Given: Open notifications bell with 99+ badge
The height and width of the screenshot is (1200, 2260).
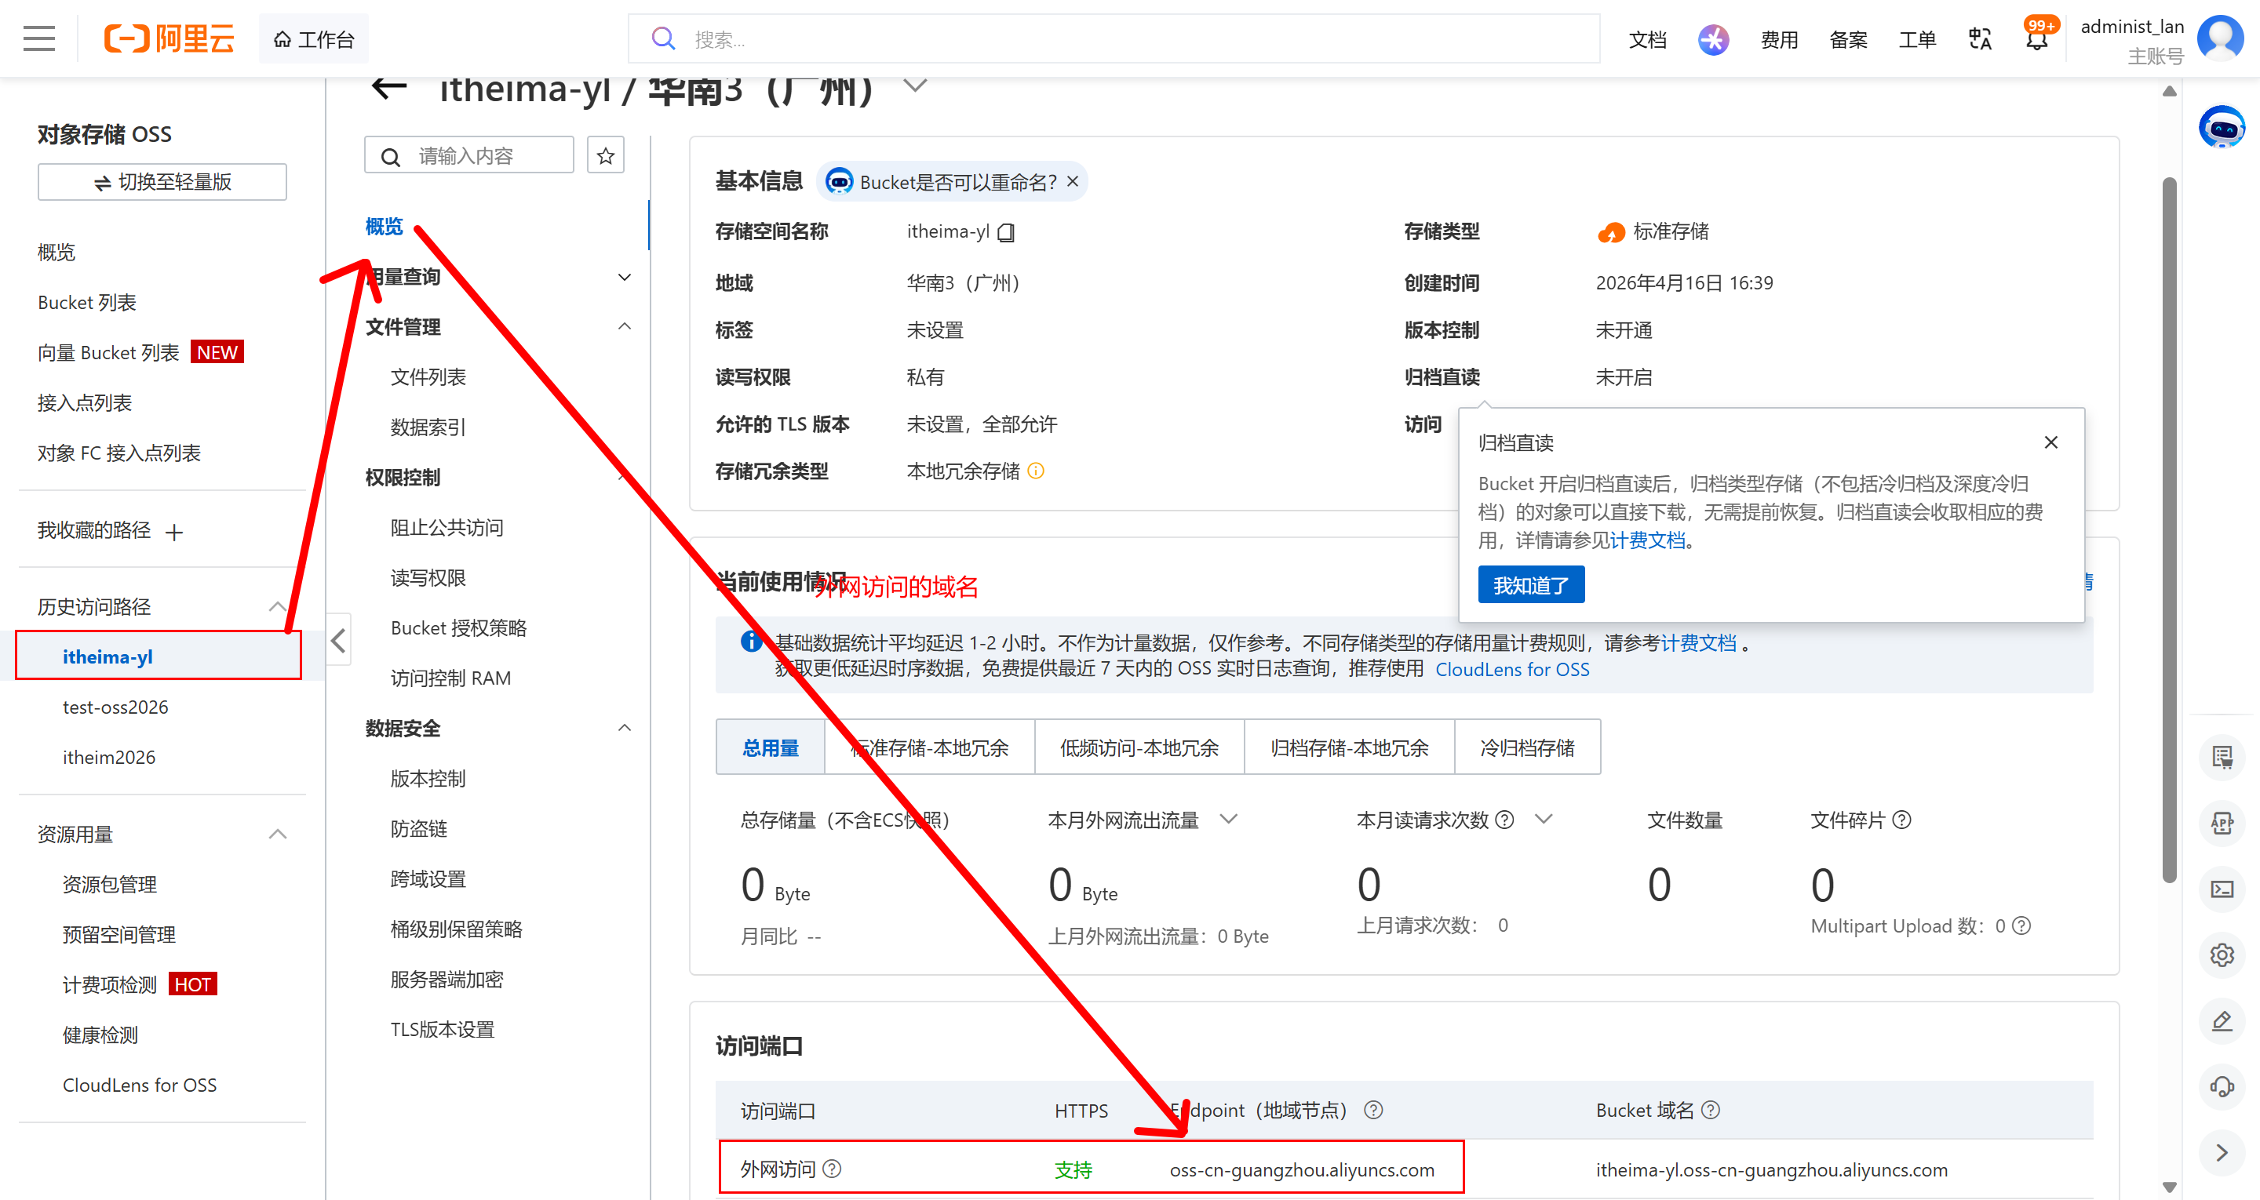Looking at the screenshot, I should click(x=2037, y=38).
